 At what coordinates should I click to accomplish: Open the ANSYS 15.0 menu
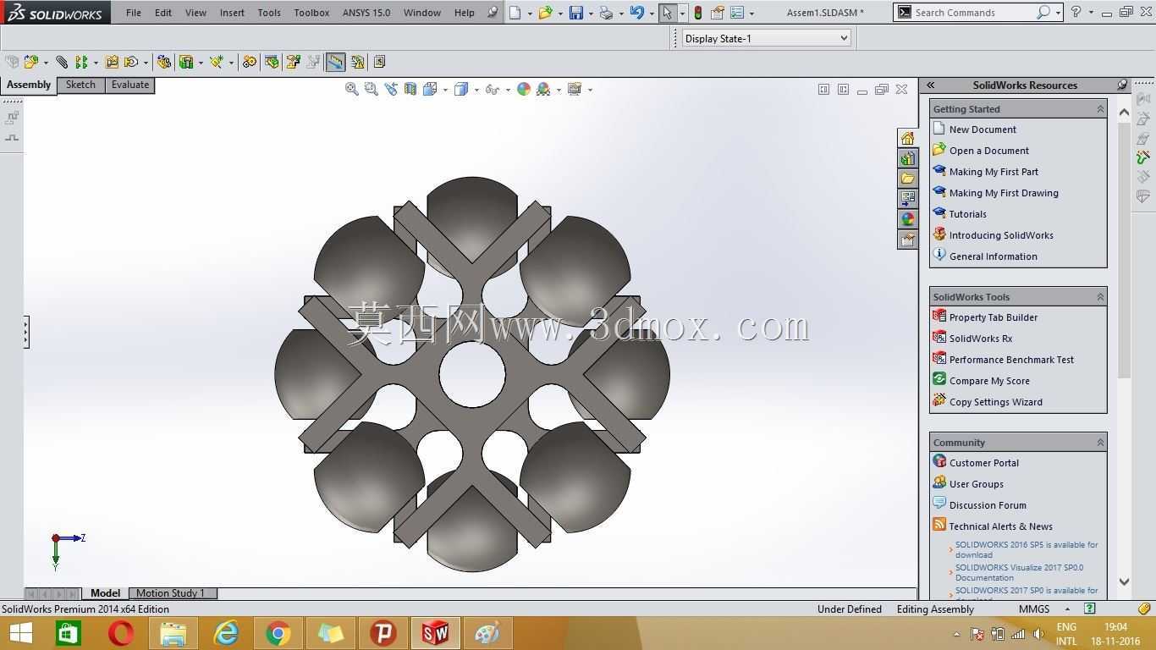pyautogui.click(x=366, y=13)
